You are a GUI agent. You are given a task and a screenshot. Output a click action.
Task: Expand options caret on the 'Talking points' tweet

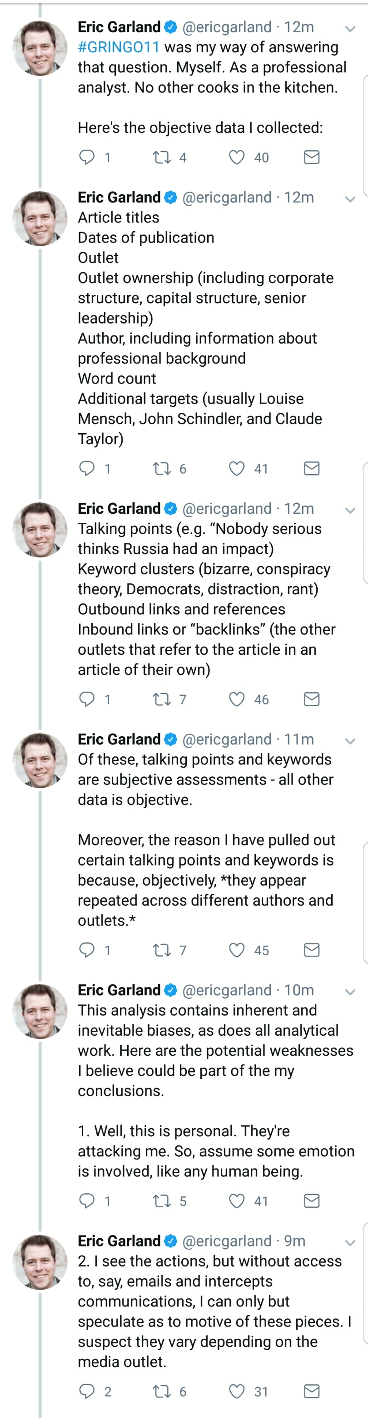[350, 510]
